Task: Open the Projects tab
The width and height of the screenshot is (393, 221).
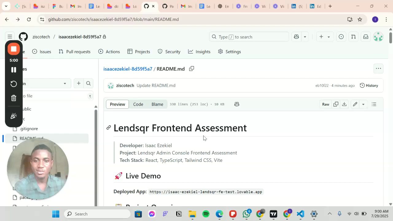Action: click(x=139, y=52)
